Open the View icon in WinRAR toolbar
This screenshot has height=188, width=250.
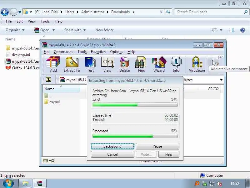click(107, 65)
